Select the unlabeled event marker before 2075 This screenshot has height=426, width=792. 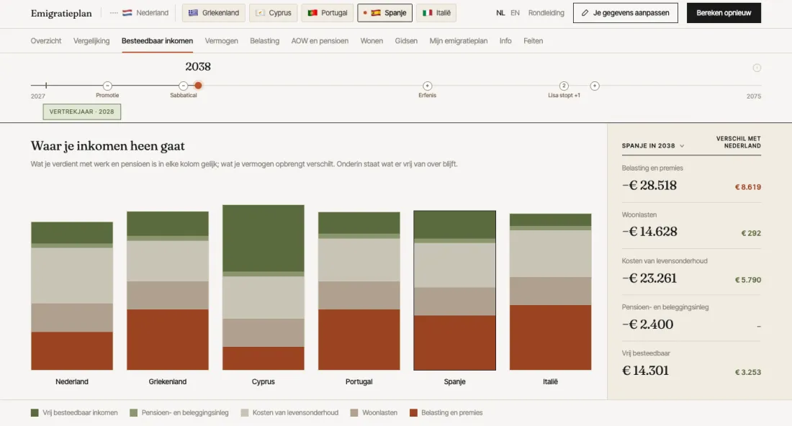[595, 86]
